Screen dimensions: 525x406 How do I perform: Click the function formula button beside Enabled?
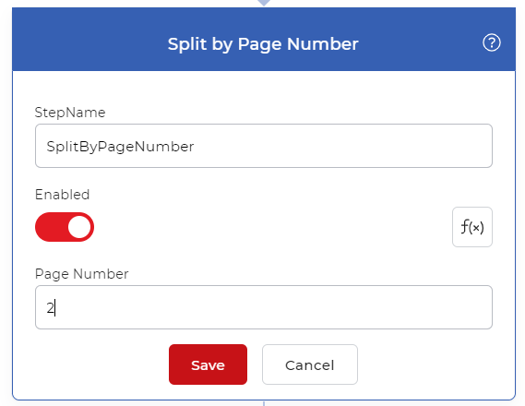pos(472,227)
